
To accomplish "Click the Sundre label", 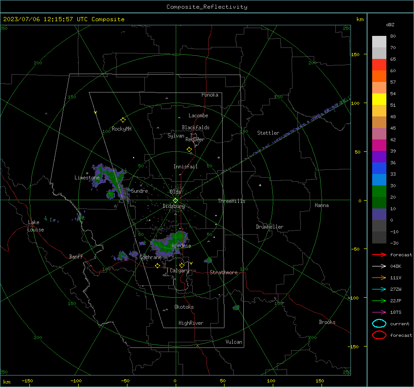I will 140,191.
